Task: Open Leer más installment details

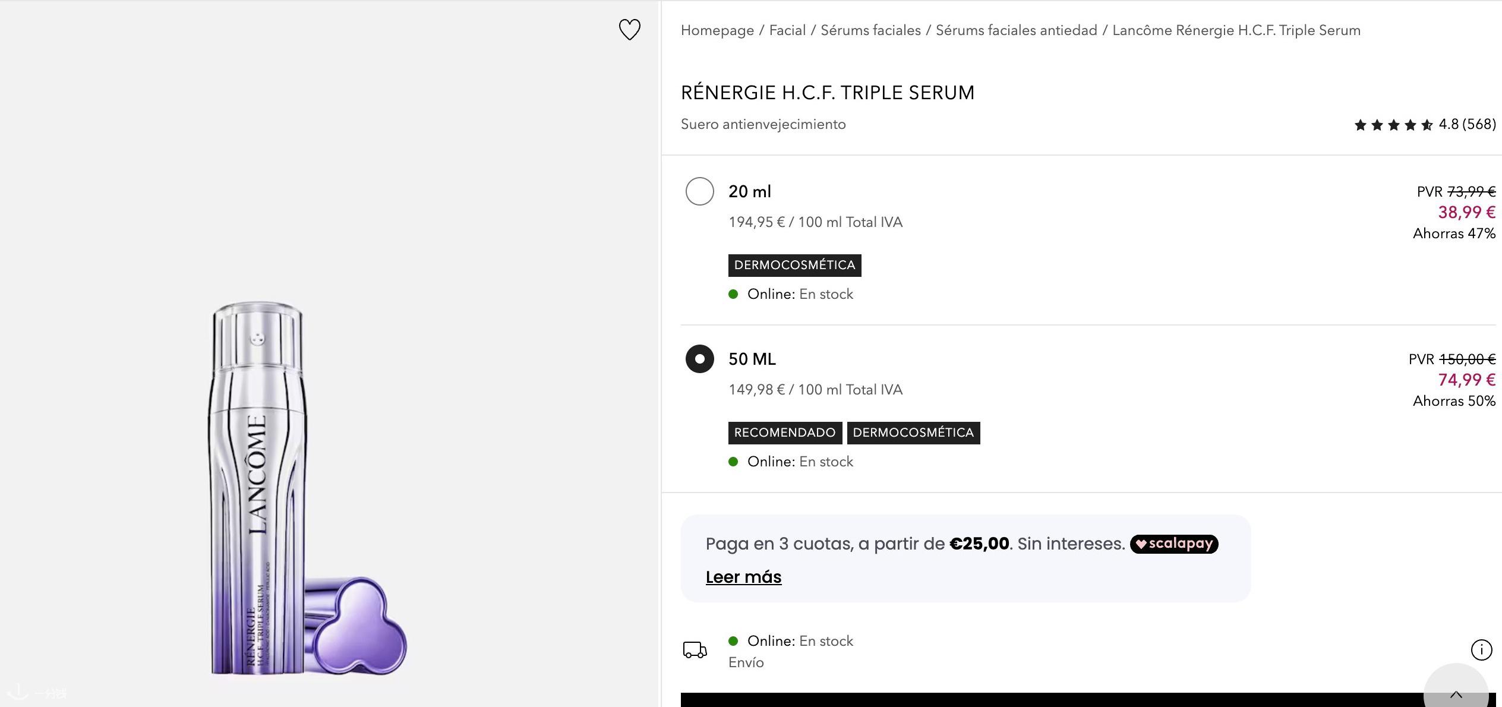Action: 743,577
